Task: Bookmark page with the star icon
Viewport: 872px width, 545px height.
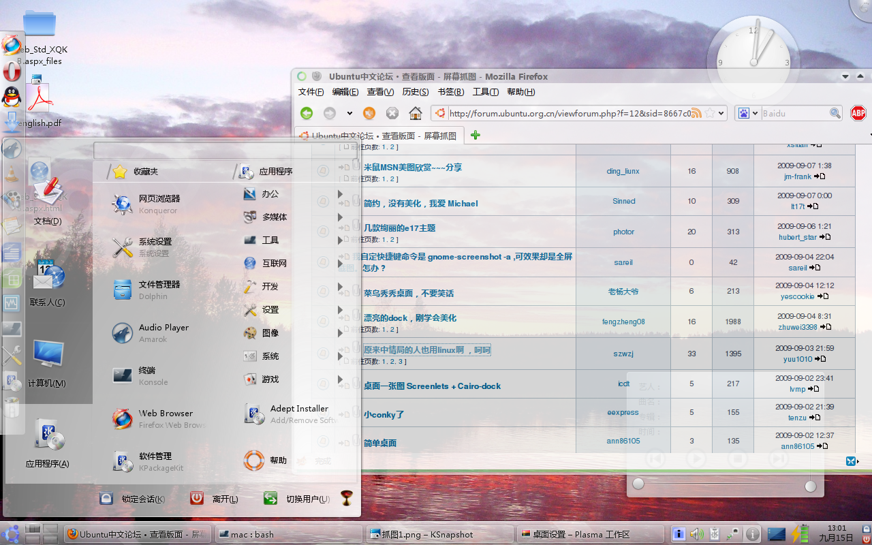Action: click(x=709, y=113)
